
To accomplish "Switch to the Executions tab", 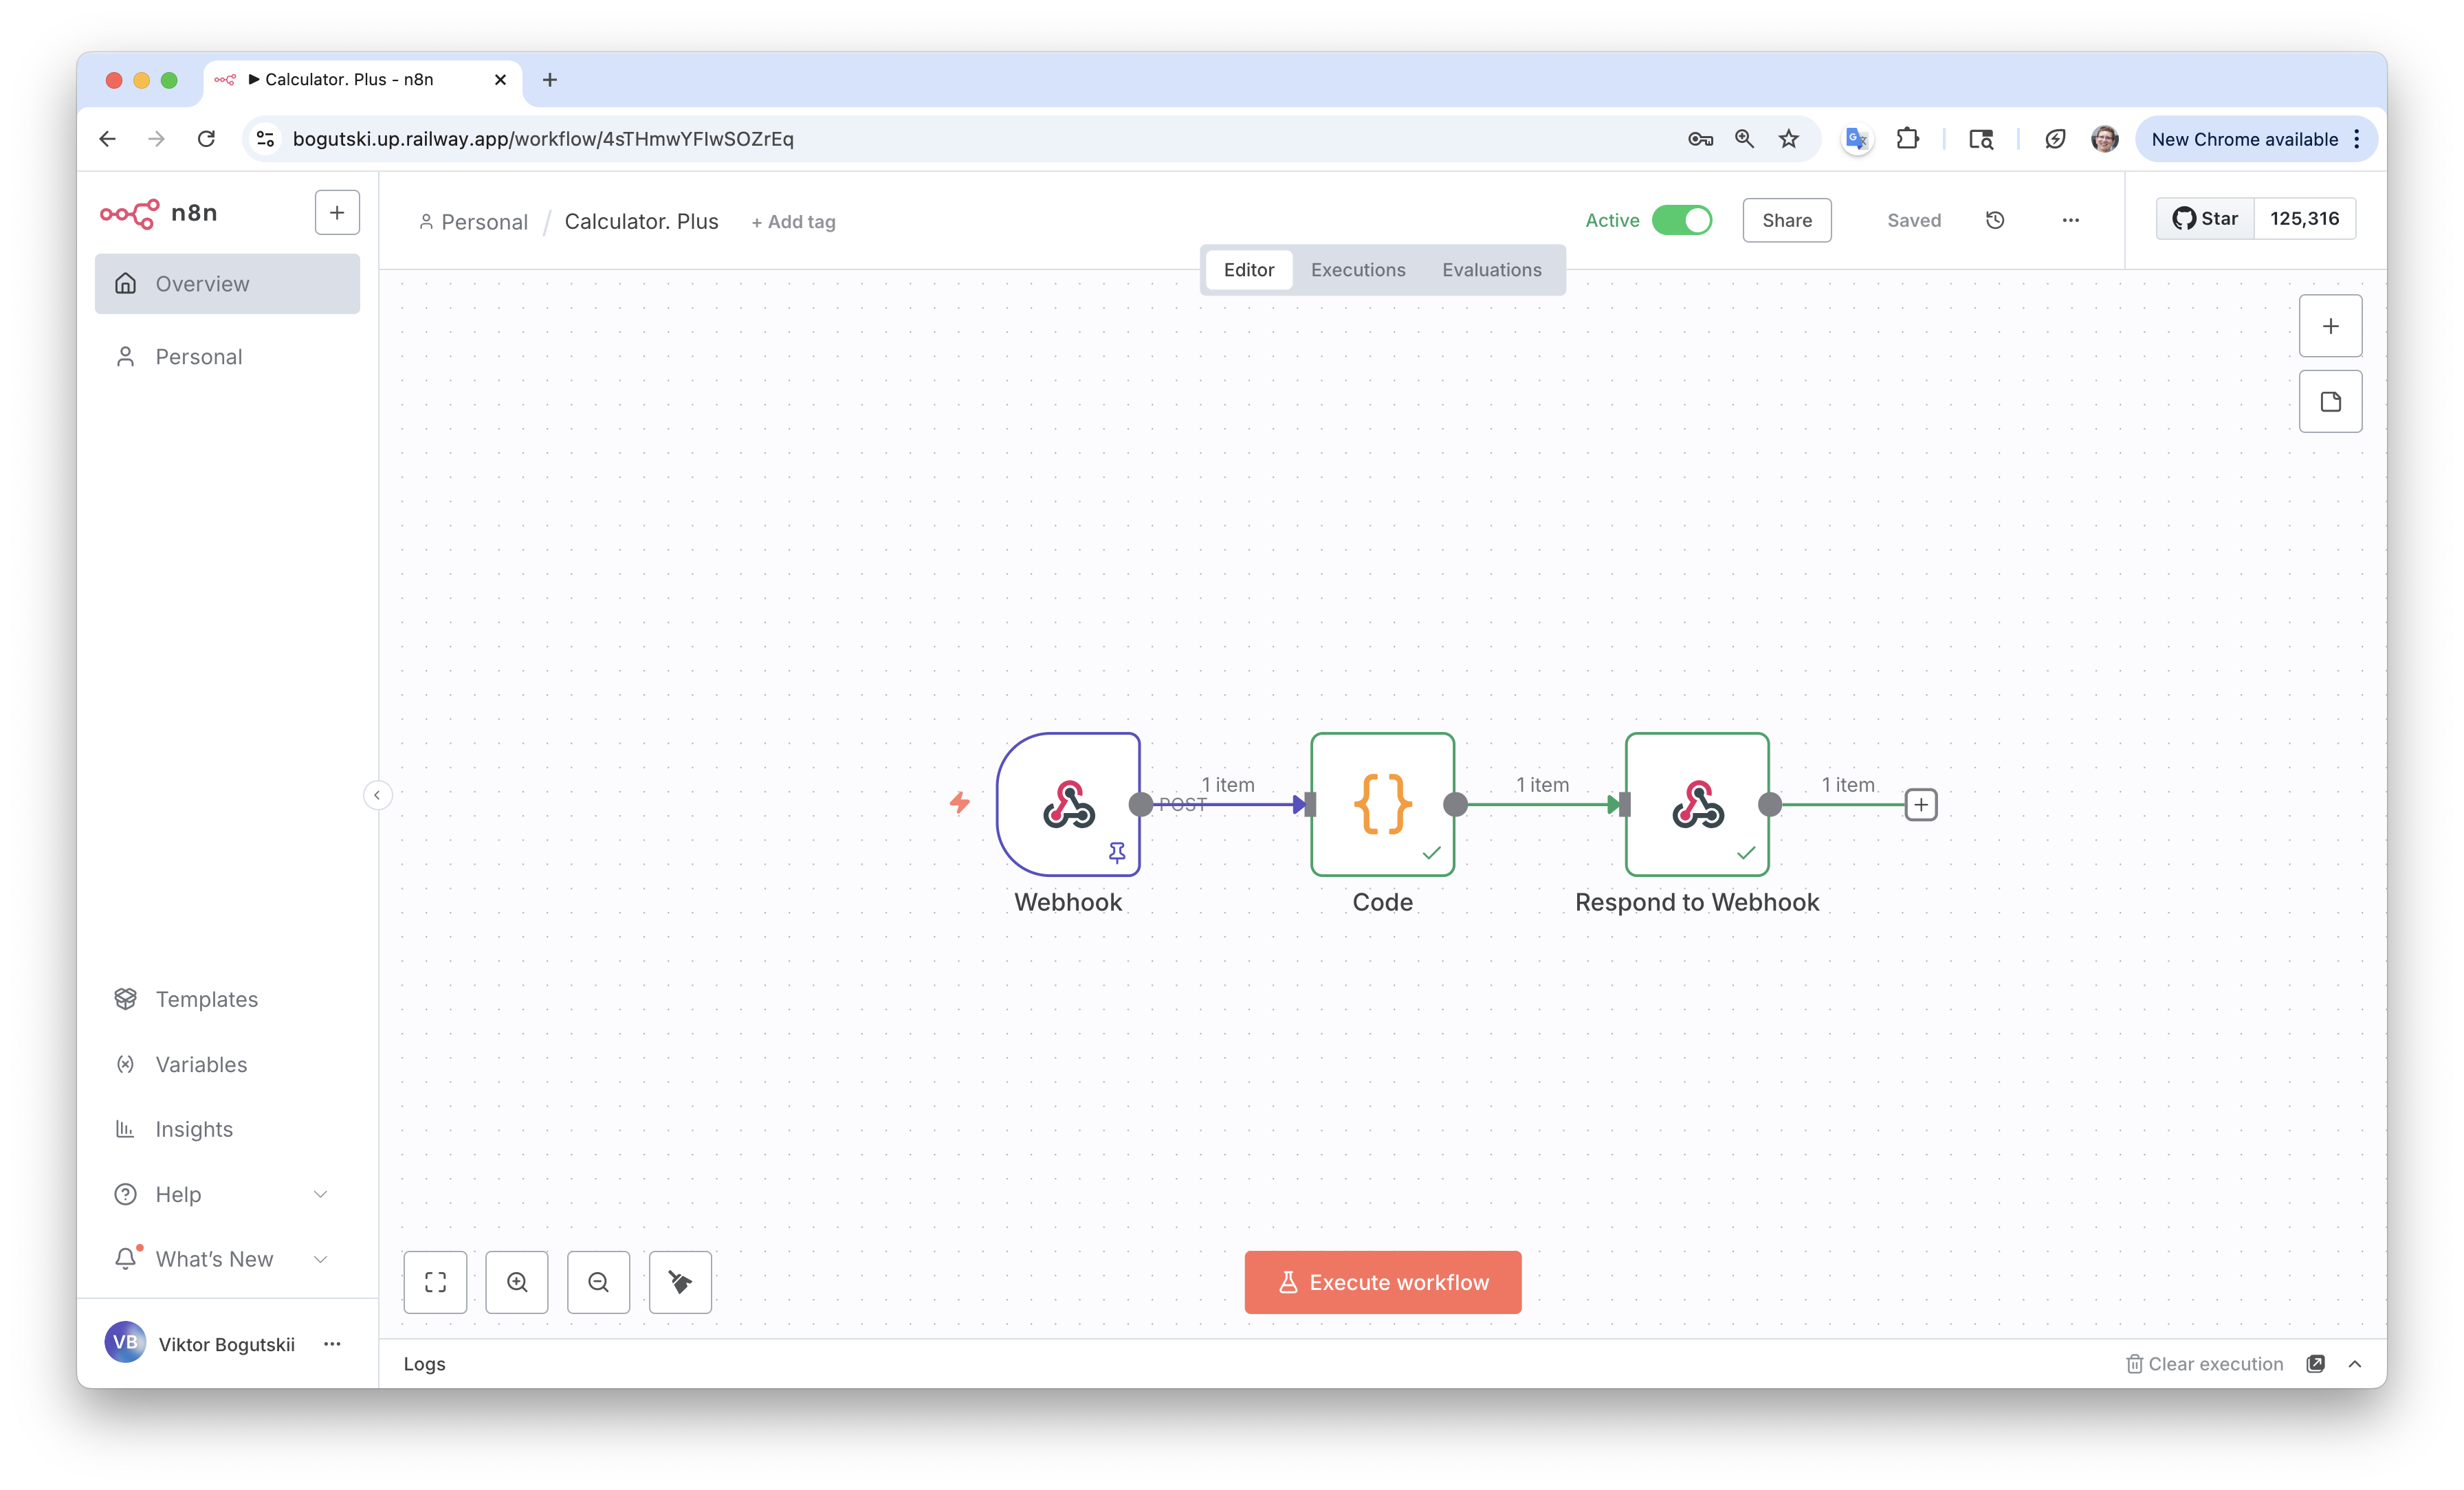I will (x=1358, y=270).
